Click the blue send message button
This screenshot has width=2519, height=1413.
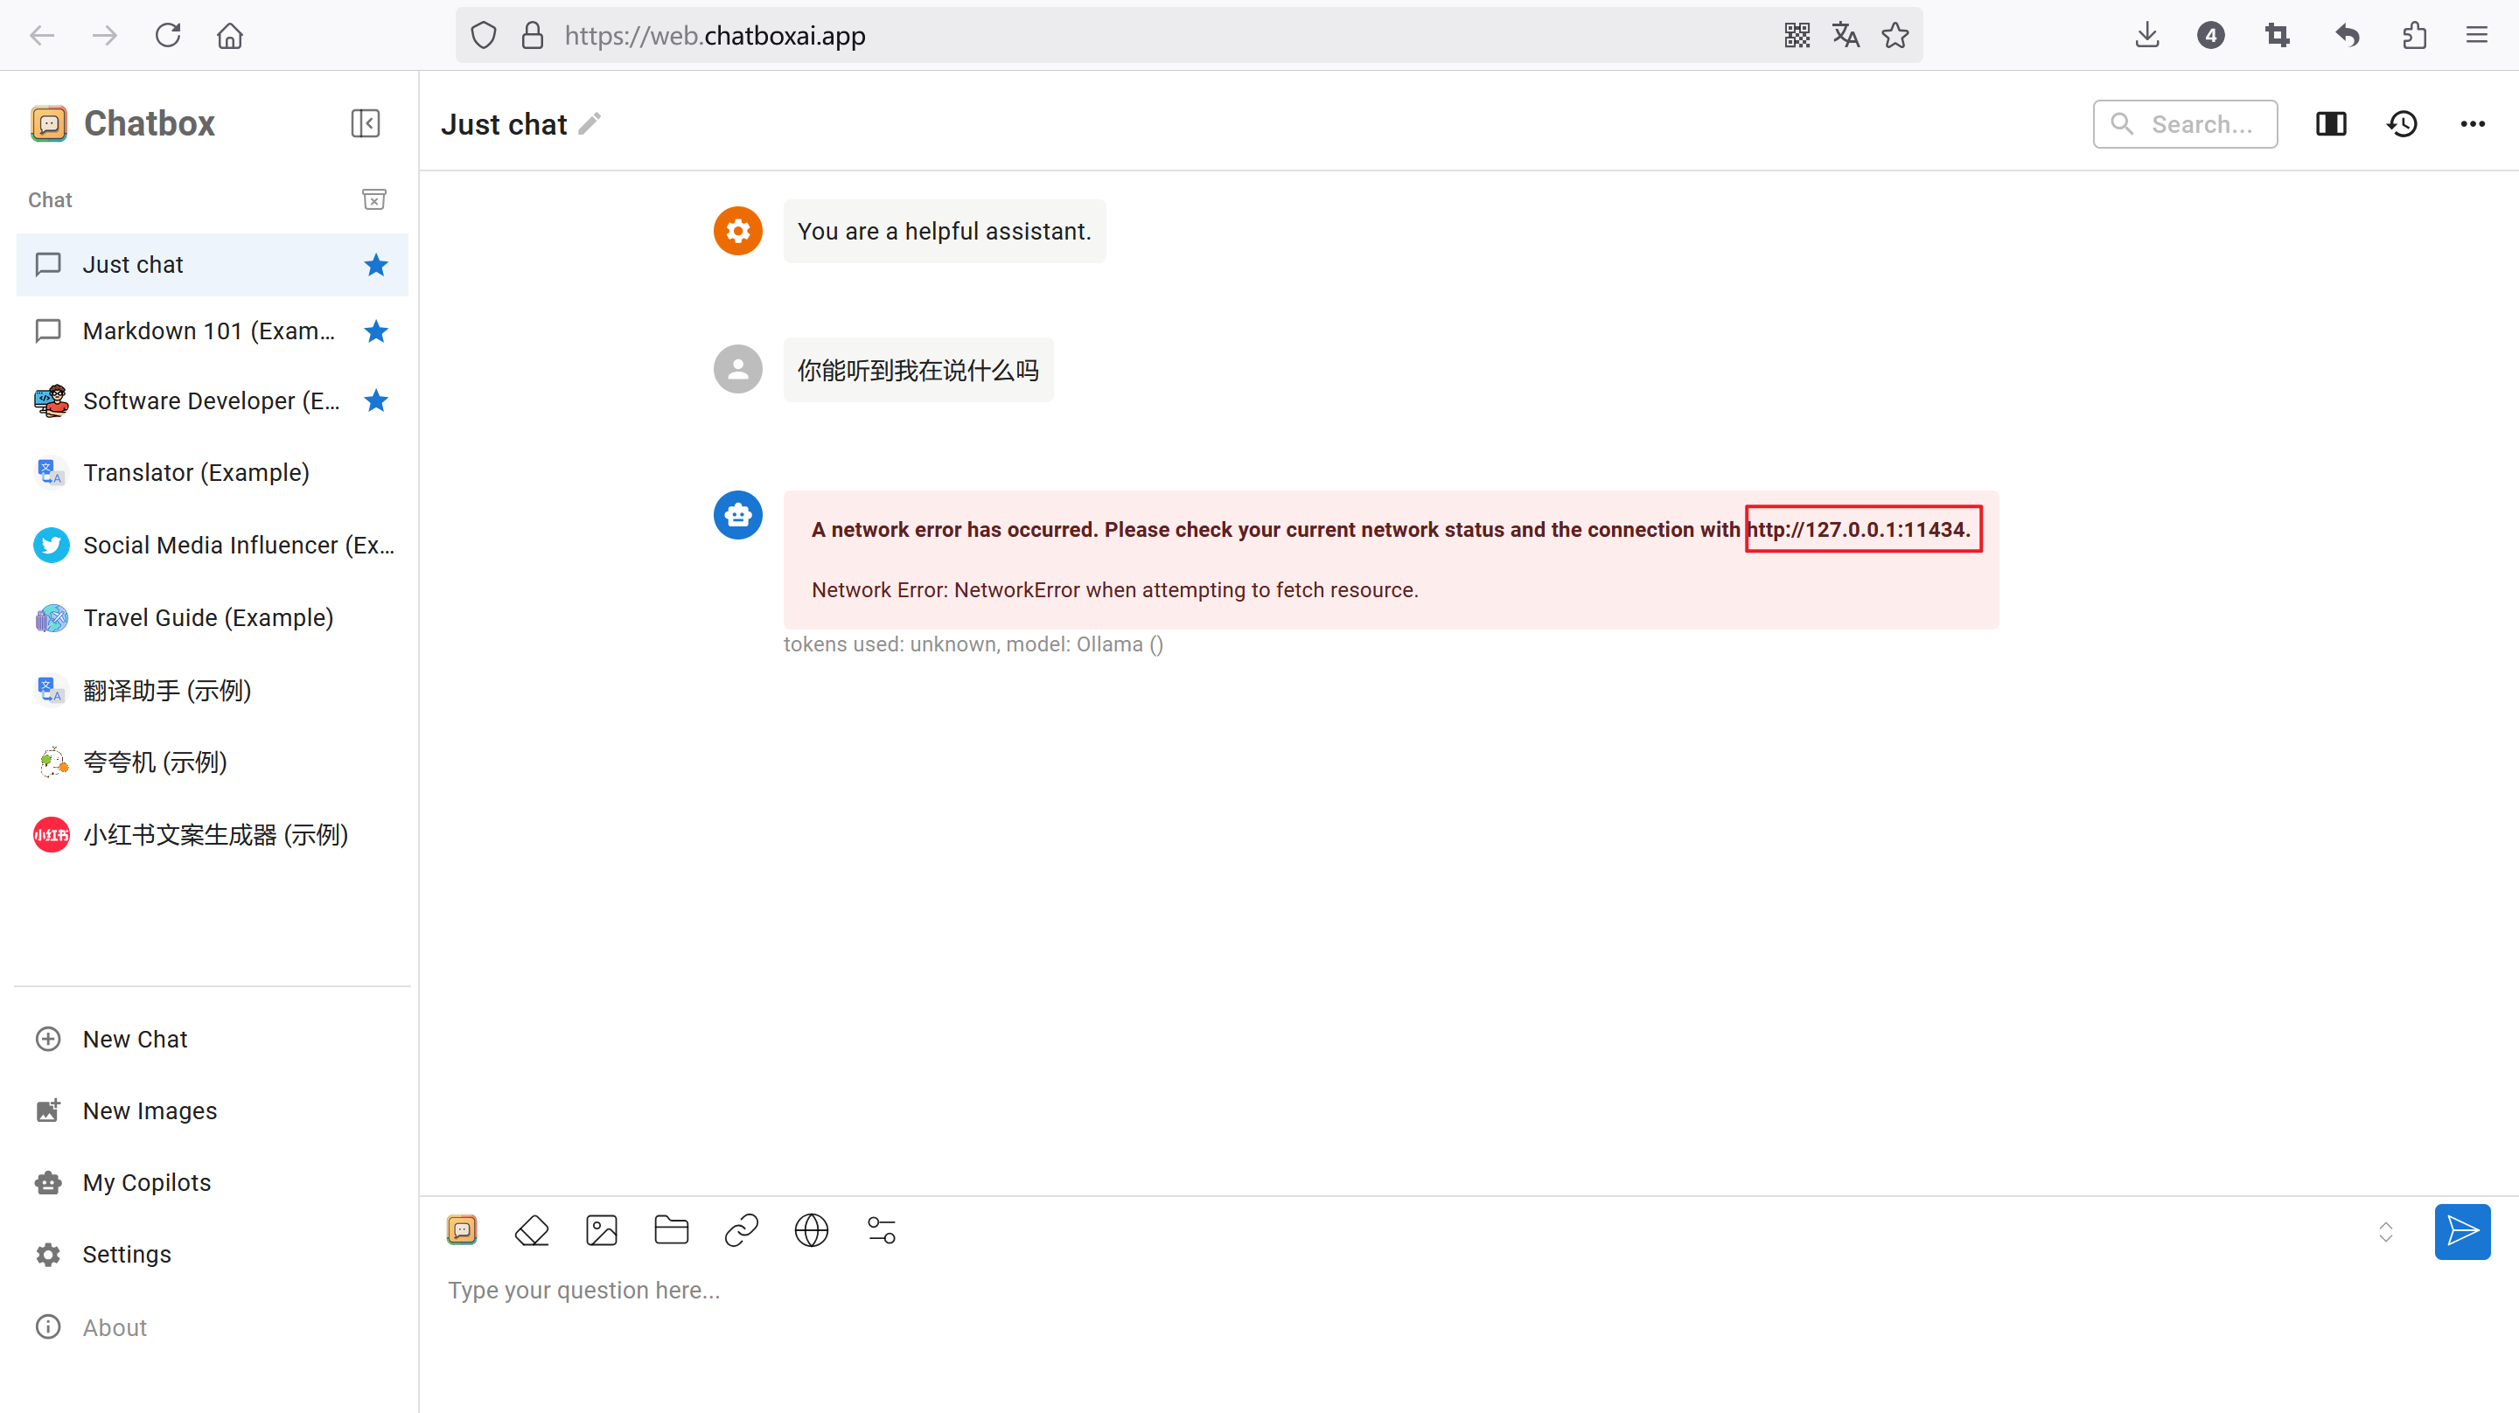2461,1230
